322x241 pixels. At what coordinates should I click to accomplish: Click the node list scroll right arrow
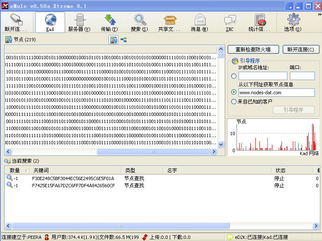(x=214, y=151)
